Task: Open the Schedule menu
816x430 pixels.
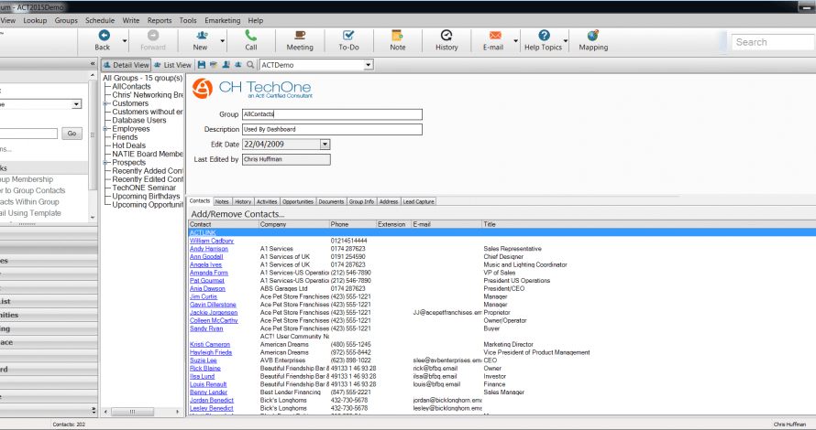Action: 100,20
